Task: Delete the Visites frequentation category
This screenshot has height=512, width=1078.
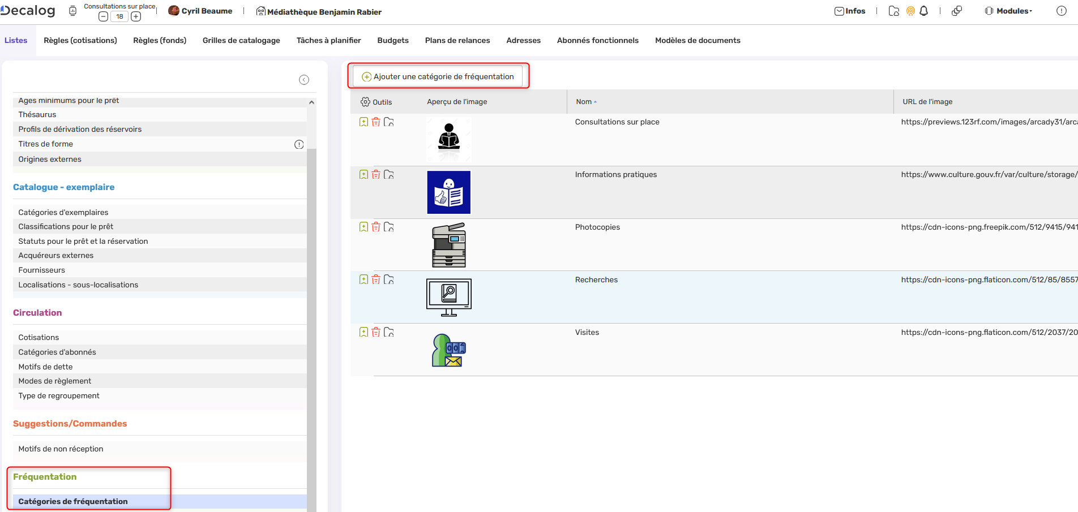Action: (376, 333)
